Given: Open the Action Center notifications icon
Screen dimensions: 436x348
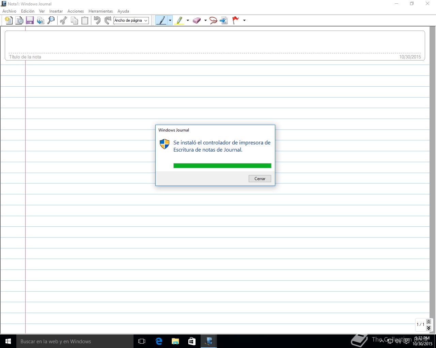Looking at the screenshot, I should pyautogui.click(x=406, y=341).
